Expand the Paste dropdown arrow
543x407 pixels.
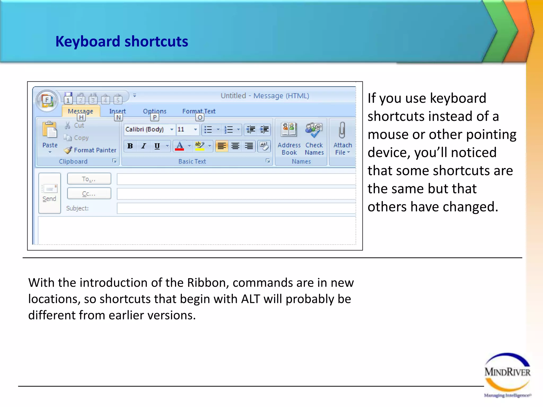pyautogui.click(x=50, y=152)
